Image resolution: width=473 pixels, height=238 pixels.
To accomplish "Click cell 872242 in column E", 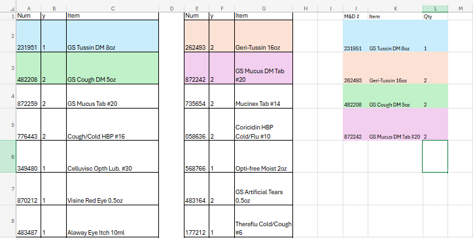I will (197, 68).
